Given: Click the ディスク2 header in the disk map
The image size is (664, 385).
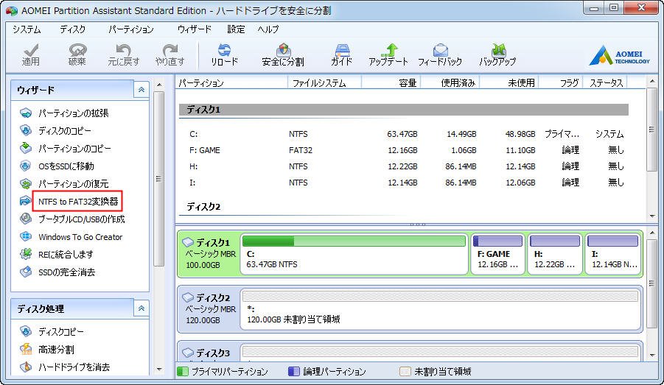Looking at the screenshot, I should pyautogui.click(x=209, y=309).
